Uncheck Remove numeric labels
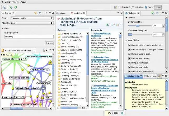 point(129,54)
